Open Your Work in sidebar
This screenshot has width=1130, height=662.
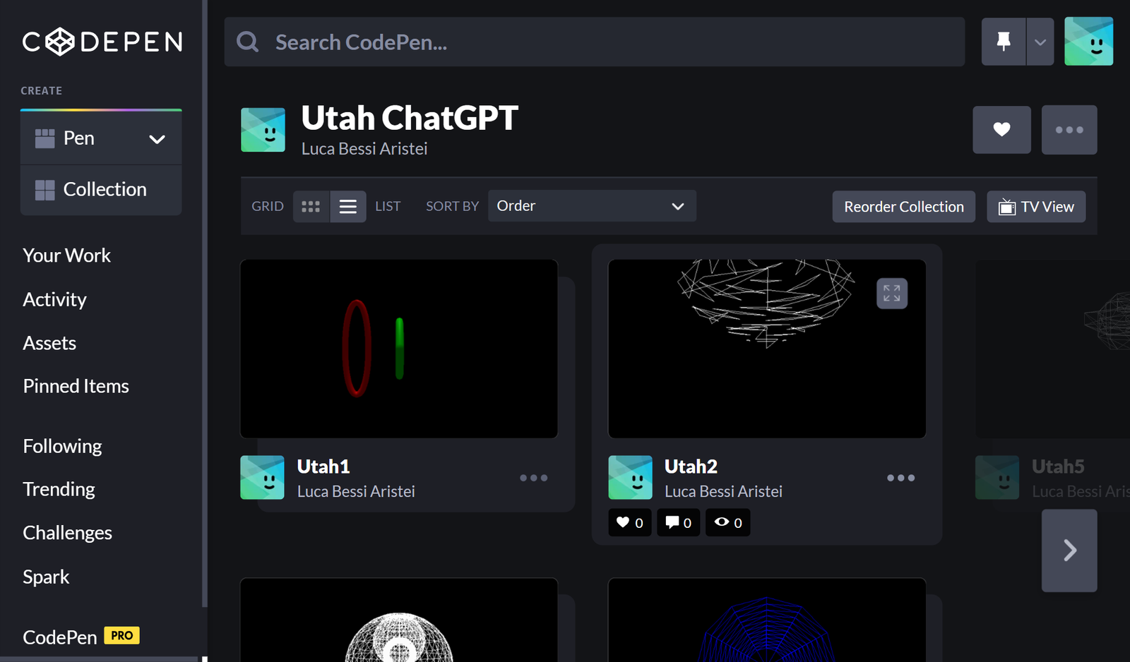tap(66, 255)
